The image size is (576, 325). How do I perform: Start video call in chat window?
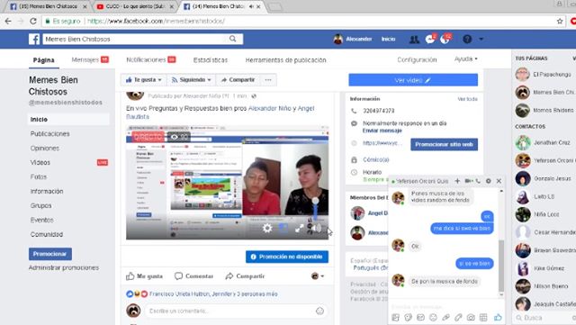pos(468,181)
